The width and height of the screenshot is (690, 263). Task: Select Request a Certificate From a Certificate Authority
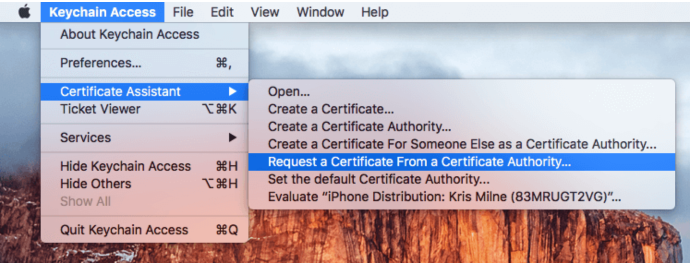[x=462, y=162]
